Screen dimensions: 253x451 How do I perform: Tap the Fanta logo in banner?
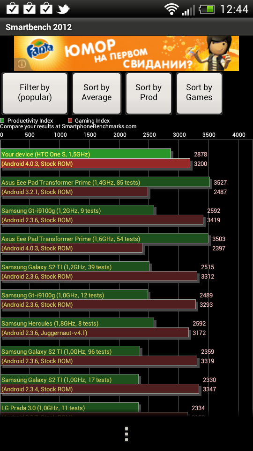[40, 50]
